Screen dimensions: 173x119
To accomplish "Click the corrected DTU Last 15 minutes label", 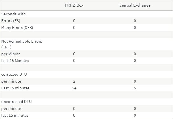I will (x=15, y=88).
